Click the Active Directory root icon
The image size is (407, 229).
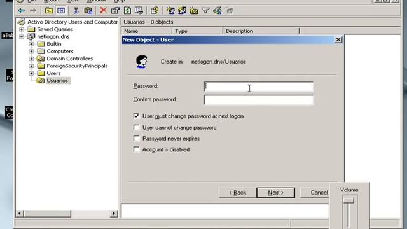tap(22, 22)
